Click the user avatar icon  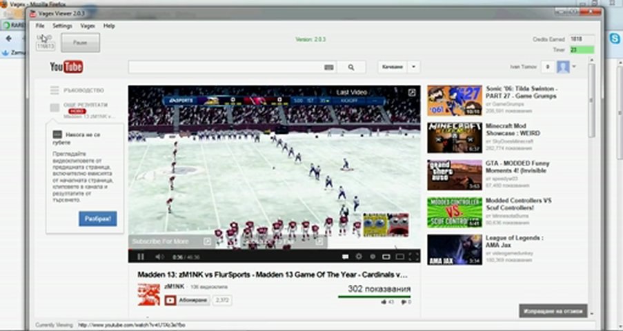[x=563, y=67]
